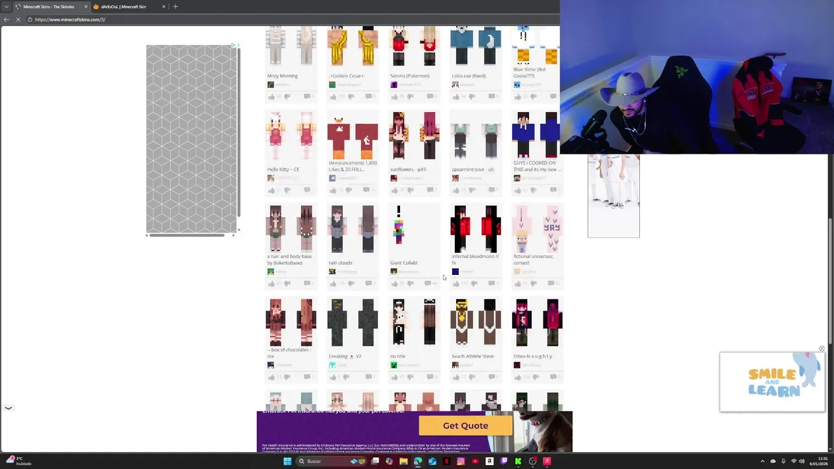Click thumbs-up under Serena (Pokemon) skin

tap(394, 96)
